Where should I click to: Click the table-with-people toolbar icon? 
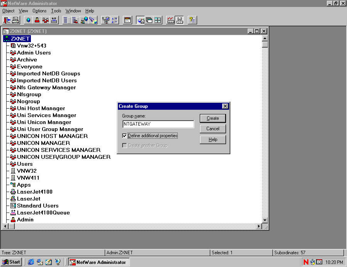pyautogui.click(x=75, y=20)
